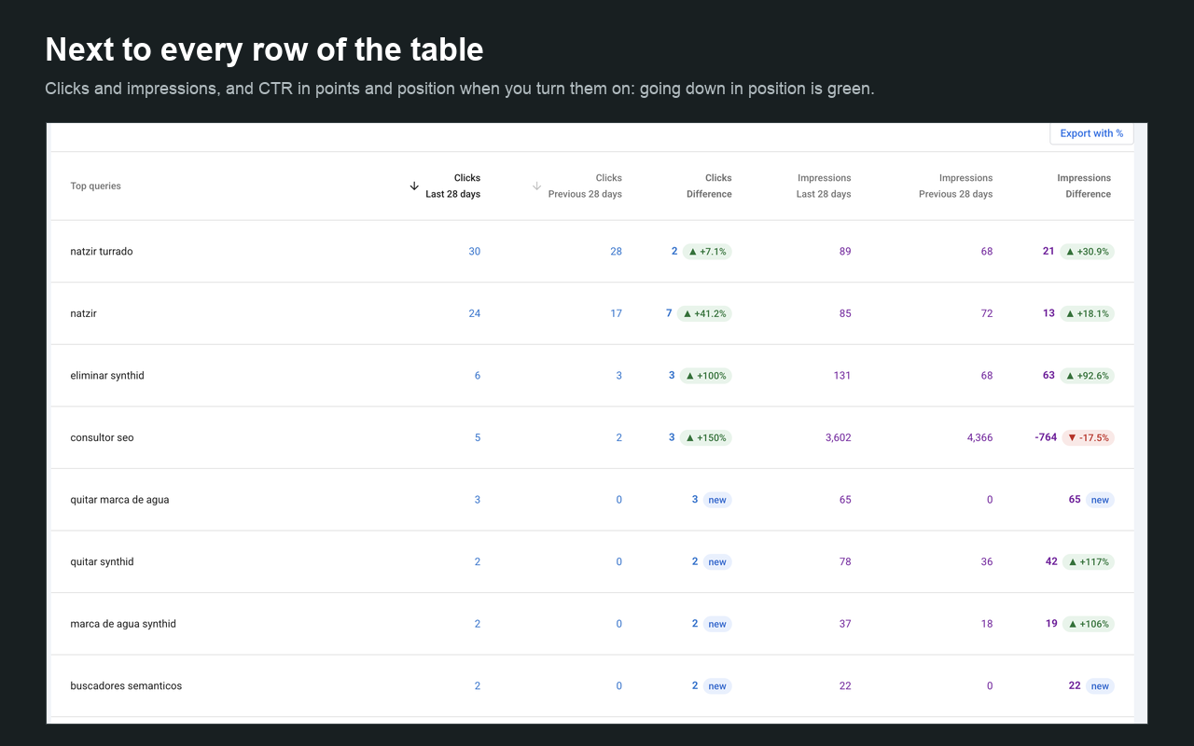Click Impressions Previous 28 days header
1194x746 pixels.
click(x=955, y=186)
